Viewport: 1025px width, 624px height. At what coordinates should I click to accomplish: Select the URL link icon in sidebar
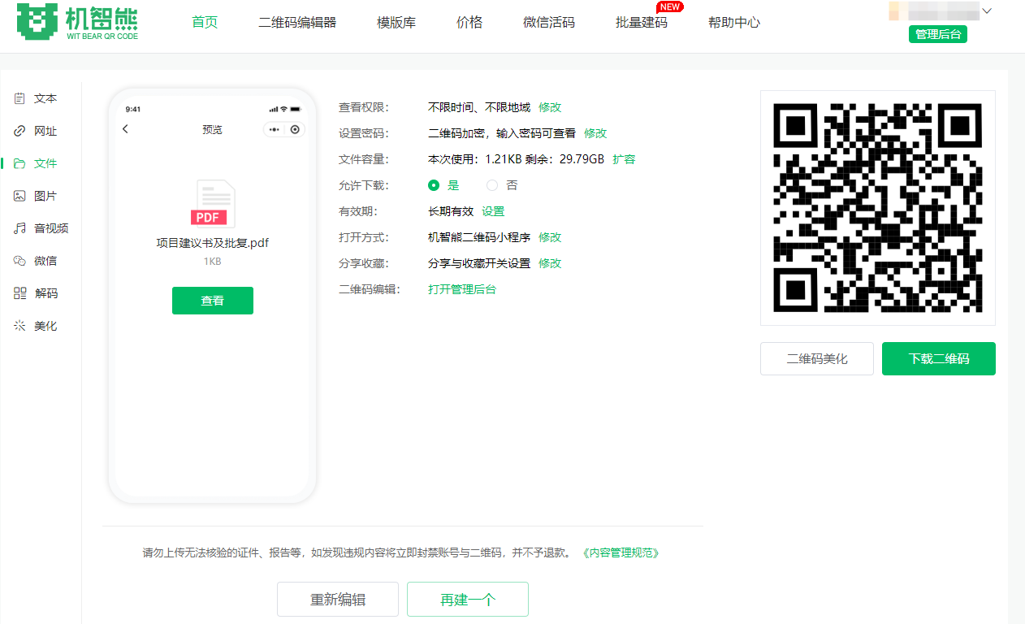[x=20, y=131]
